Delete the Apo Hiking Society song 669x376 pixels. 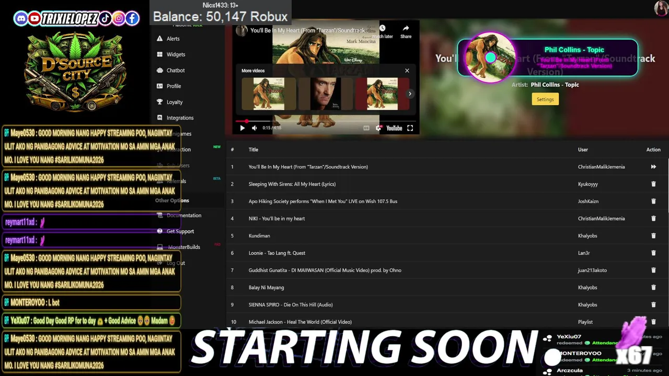(653, 201)
